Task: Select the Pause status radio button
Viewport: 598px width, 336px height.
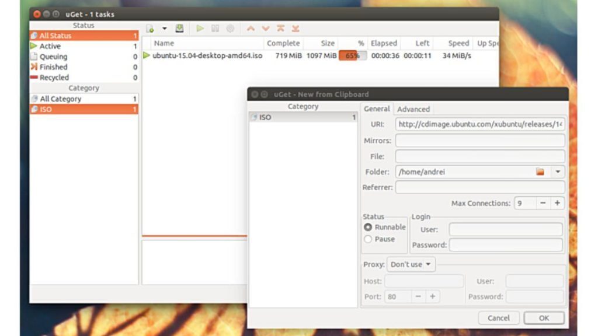Action: [x=368, y=239]
